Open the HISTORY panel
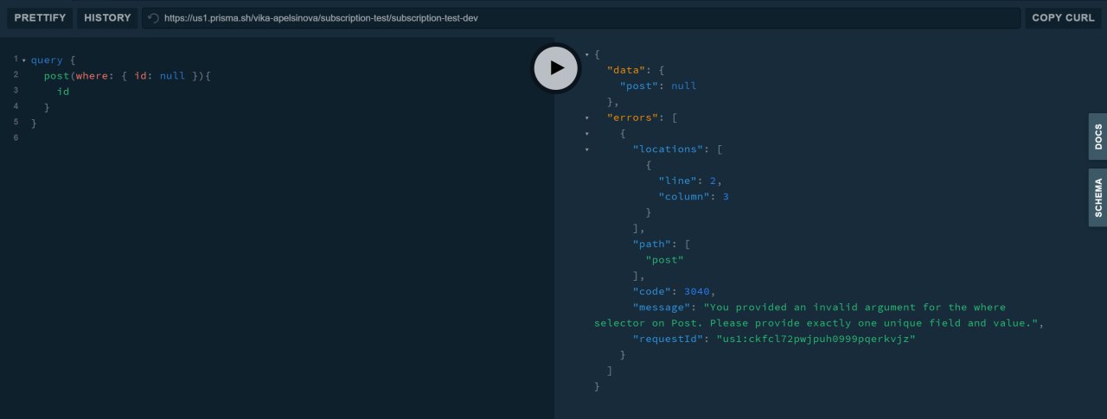The image size is (1107, 419). point(107,18)
